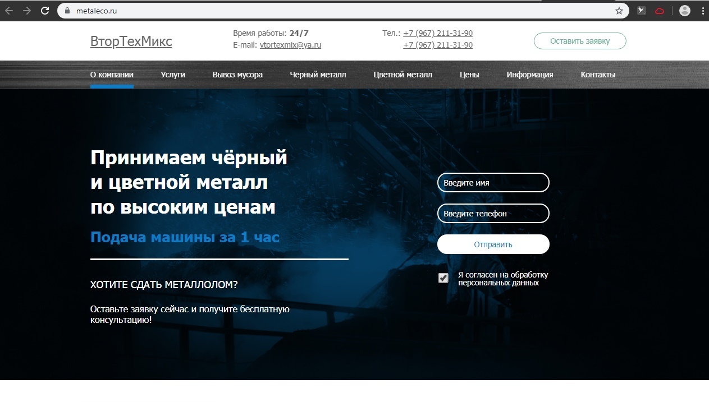Open the red cloud extension icon
709x402 pixels.
point(660,11)
